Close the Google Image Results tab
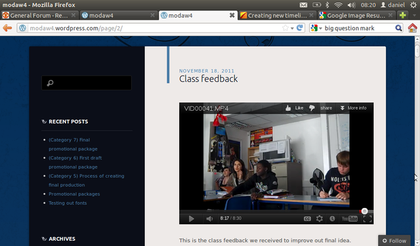The height and width of the screenshot is (246, 420). pos(390,15)
